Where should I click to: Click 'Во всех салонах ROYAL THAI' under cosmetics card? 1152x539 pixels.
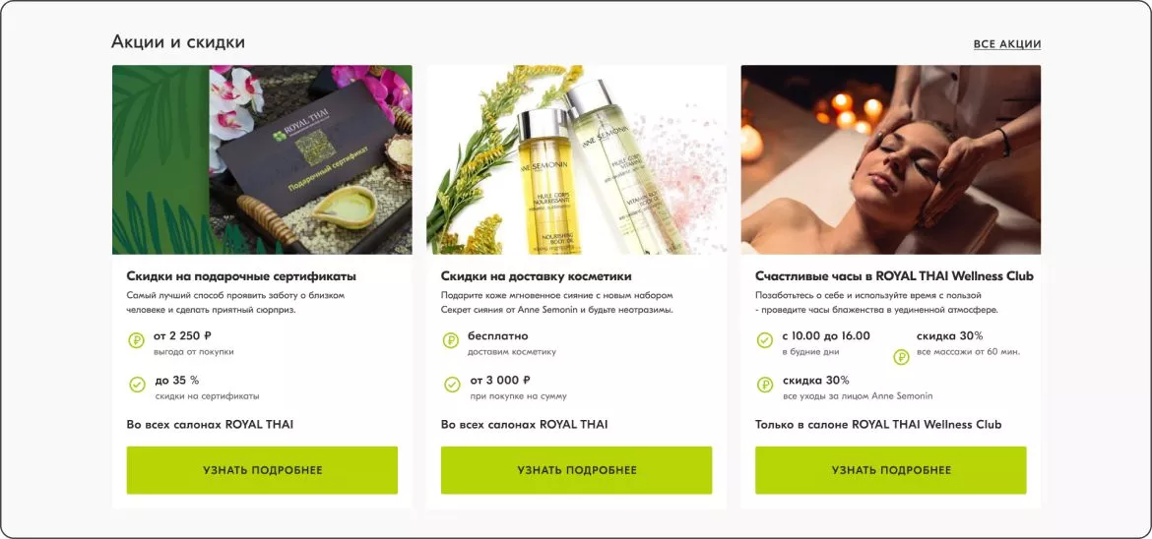(525, 425)
